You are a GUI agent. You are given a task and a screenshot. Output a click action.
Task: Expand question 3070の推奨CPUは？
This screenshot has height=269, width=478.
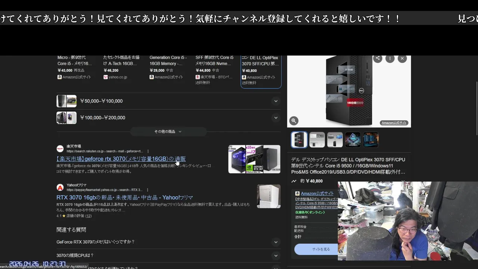coord(168,255)
